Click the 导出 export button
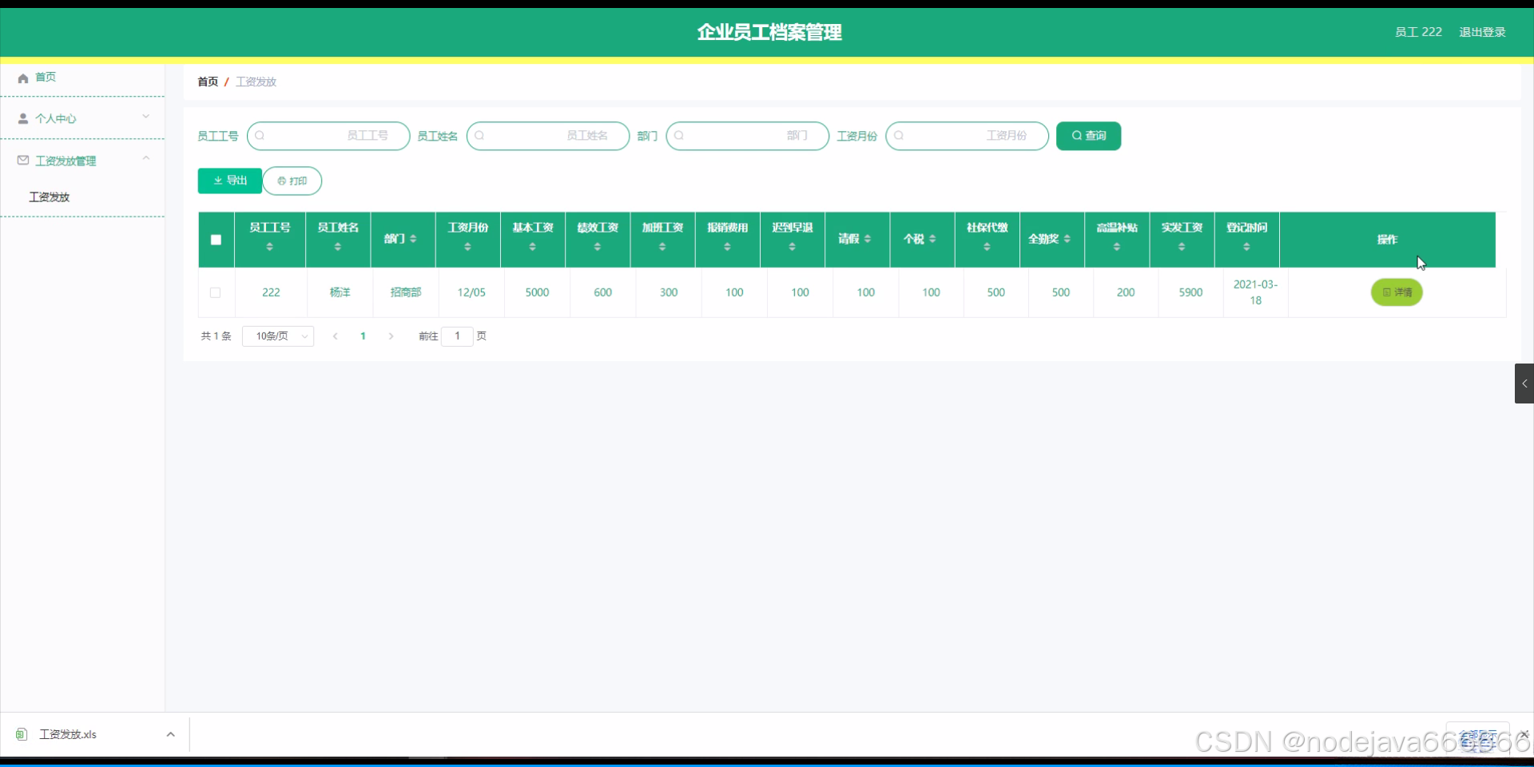The height and width of the screenshot is (767, 1534). pos(230,181)
